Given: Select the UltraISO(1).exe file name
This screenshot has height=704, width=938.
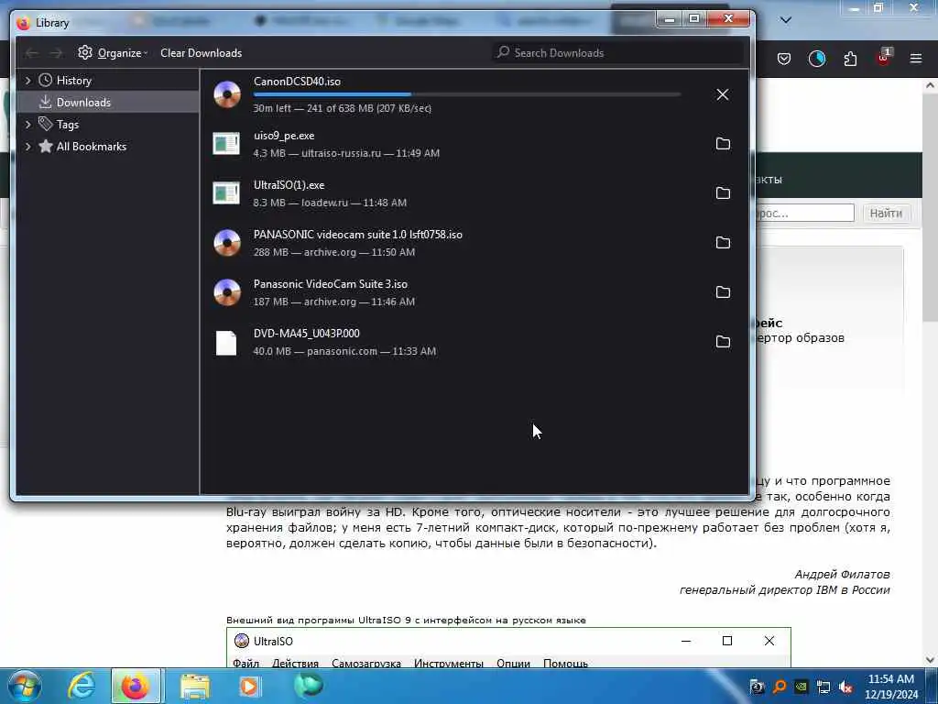Looking at the screenshot, I should coord(289,185).
